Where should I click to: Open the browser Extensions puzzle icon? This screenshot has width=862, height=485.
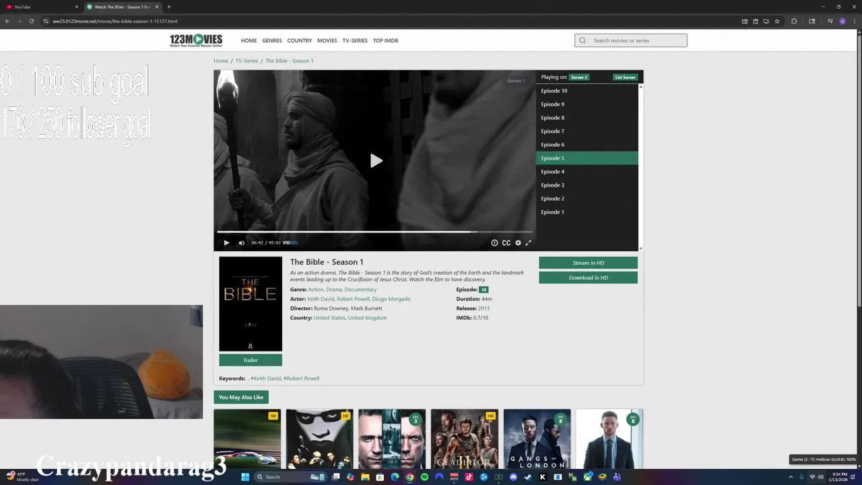pyautogui.click(x=794, y=21)
